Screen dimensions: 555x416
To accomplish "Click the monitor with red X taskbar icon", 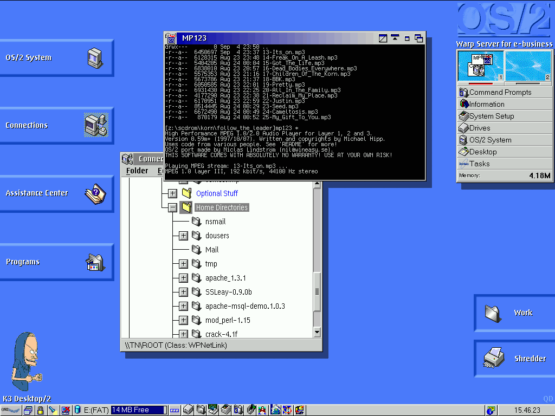I will tap(66, 411).
